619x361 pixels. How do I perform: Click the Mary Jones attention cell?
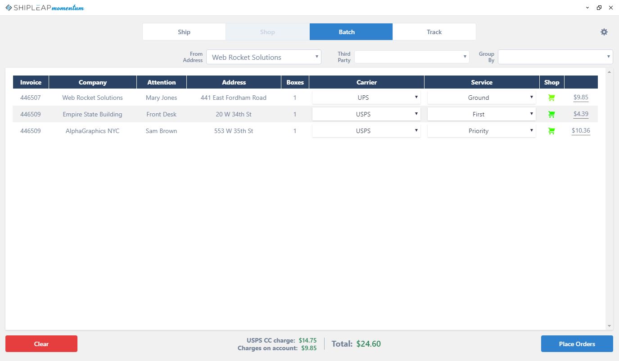[162, 98]
